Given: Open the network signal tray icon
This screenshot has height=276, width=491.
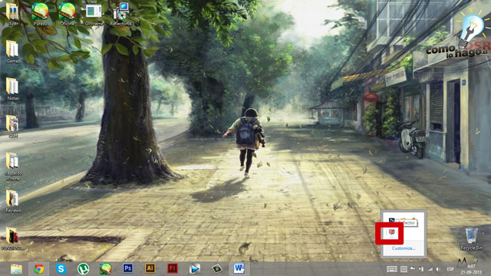Looking at the screenshot, I should coord(430,269).
